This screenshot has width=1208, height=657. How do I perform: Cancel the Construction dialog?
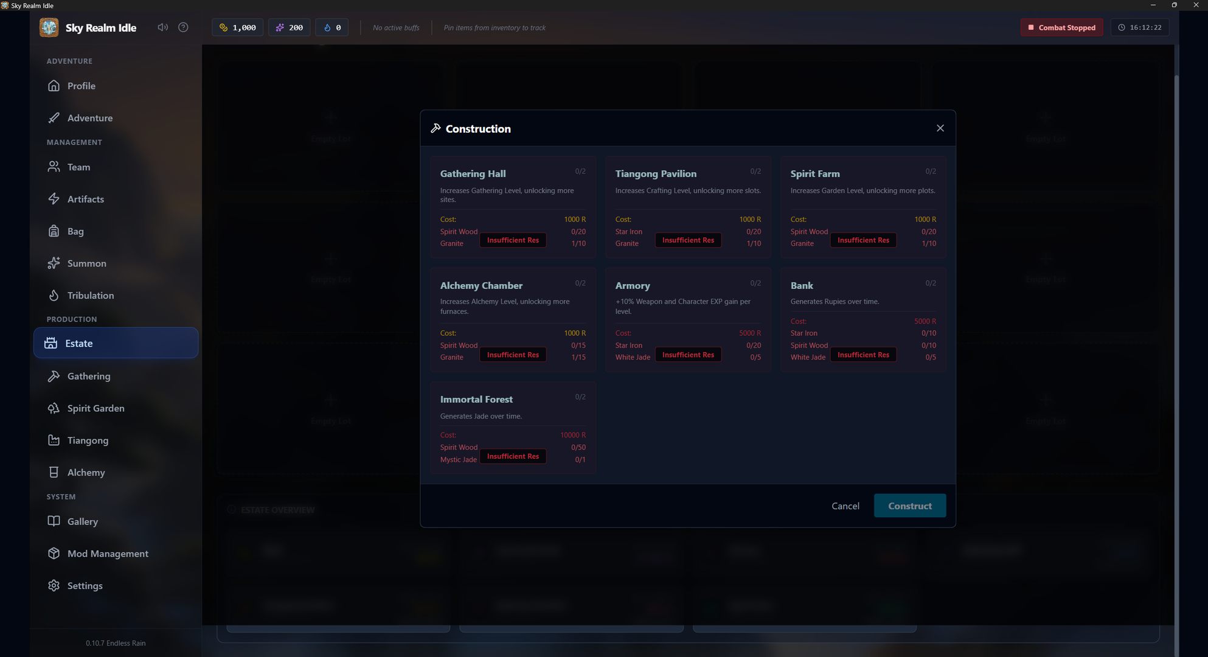(845, 506)
